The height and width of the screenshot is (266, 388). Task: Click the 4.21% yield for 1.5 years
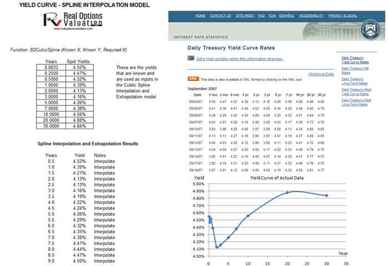(79, 173)
